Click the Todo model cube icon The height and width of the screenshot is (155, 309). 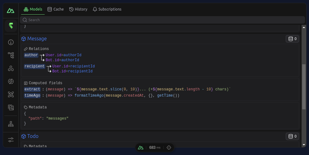[x=24, y=136]
